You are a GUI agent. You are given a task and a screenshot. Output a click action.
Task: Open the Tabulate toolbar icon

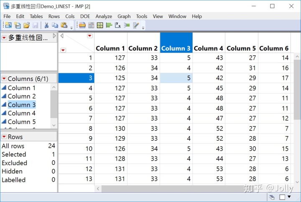82,25
